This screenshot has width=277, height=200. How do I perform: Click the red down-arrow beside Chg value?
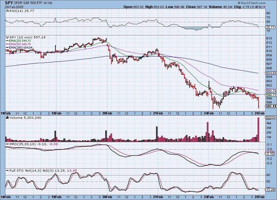264,7
